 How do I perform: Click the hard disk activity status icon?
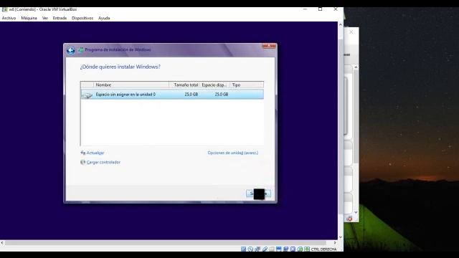pyautogui.click(x=243, y=249)
